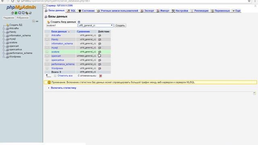This screenshot has height=145, width=258.
Task: Tick checkbox for ocstore database
Action: pyautogui.click(x=47, y=52)
